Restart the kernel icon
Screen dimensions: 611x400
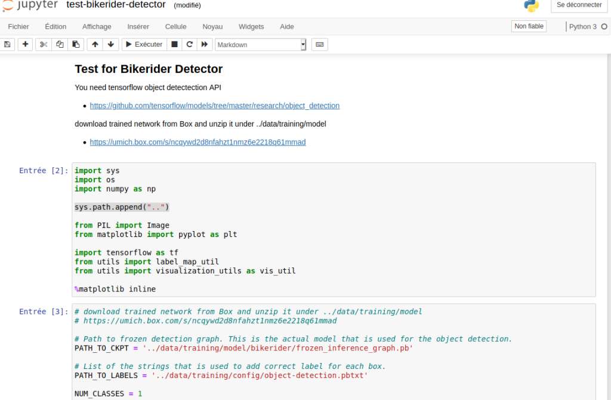coord(190,45)
